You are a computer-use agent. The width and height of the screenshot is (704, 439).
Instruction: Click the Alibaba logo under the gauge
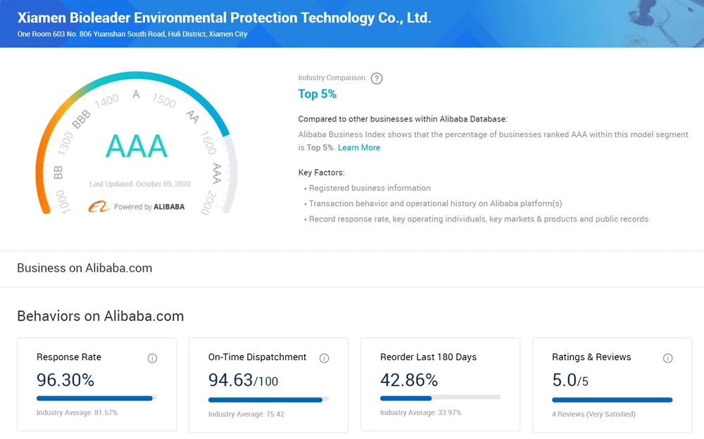coord(99,207)
